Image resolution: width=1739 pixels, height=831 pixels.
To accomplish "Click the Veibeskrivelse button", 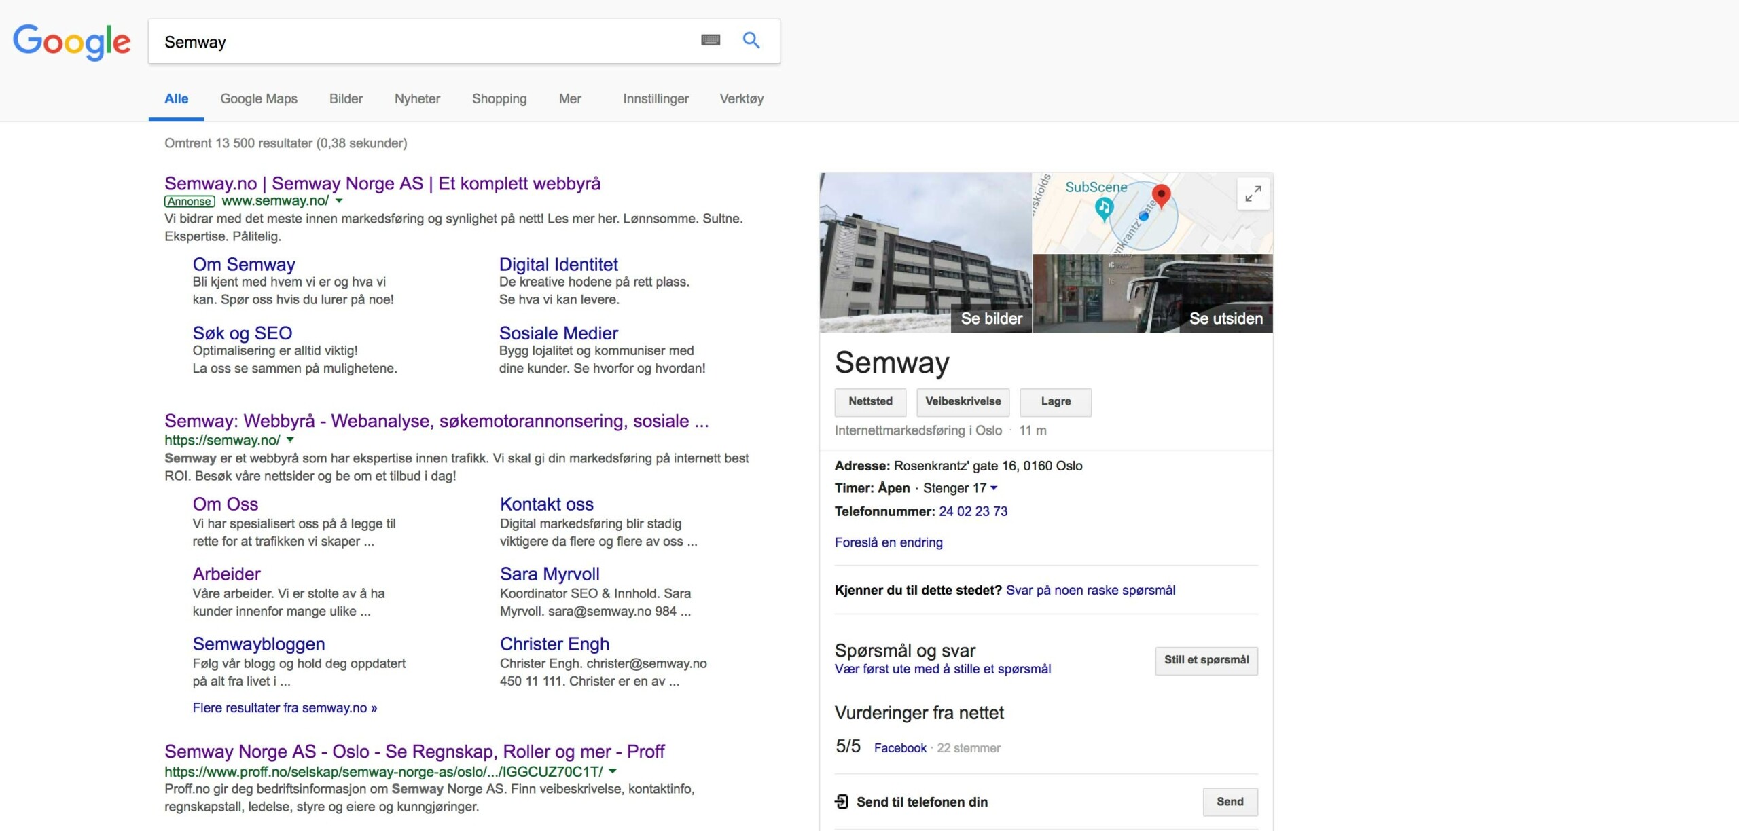I will [963, 402].
